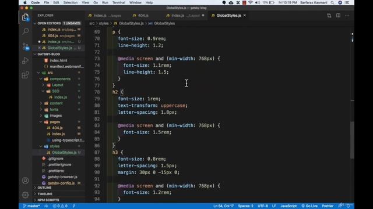Viewport: 373px width, 209px height.
Task: Open the editor More Actions ellipsis
Action: 347,16
